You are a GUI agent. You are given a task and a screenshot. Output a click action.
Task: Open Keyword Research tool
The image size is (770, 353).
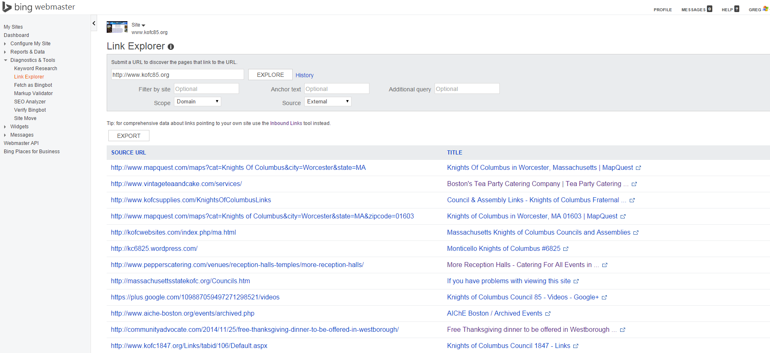36,69
